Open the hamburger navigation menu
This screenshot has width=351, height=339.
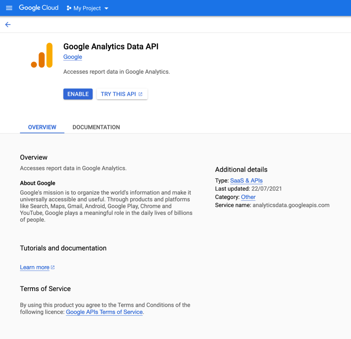tap(9, 8)
